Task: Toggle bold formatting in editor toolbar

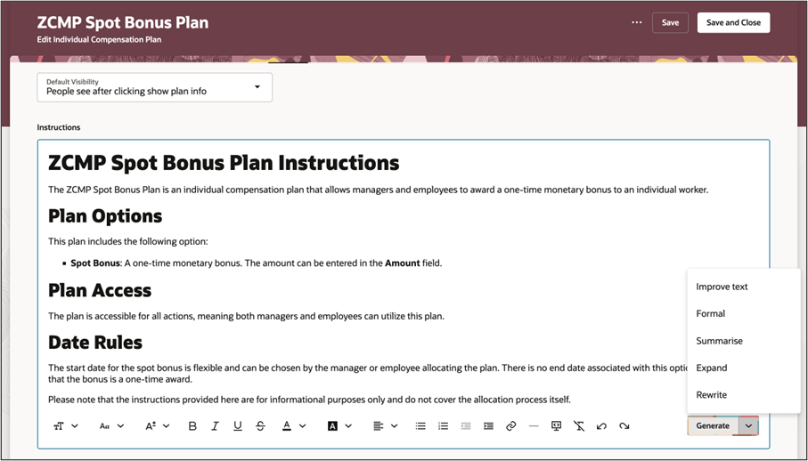Action: (x=192, y=426)
